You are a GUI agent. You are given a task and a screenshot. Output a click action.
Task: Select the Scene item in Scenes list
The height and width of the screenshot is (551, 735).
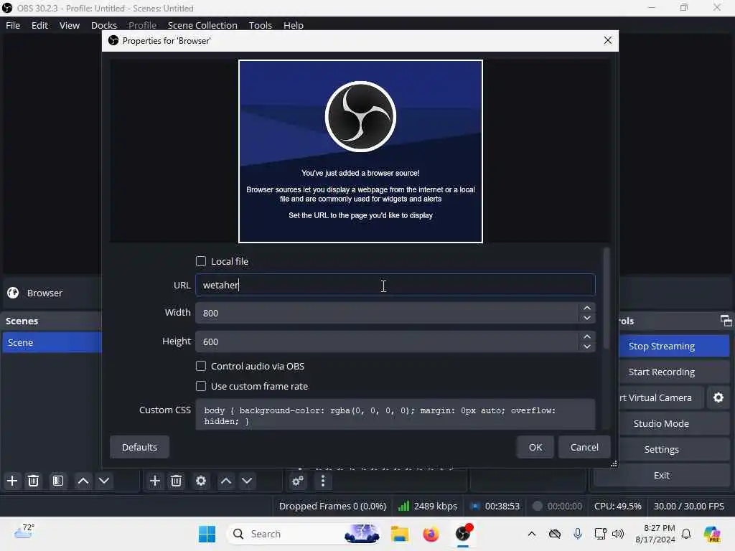pyautogui.click(x=52, y=342)
